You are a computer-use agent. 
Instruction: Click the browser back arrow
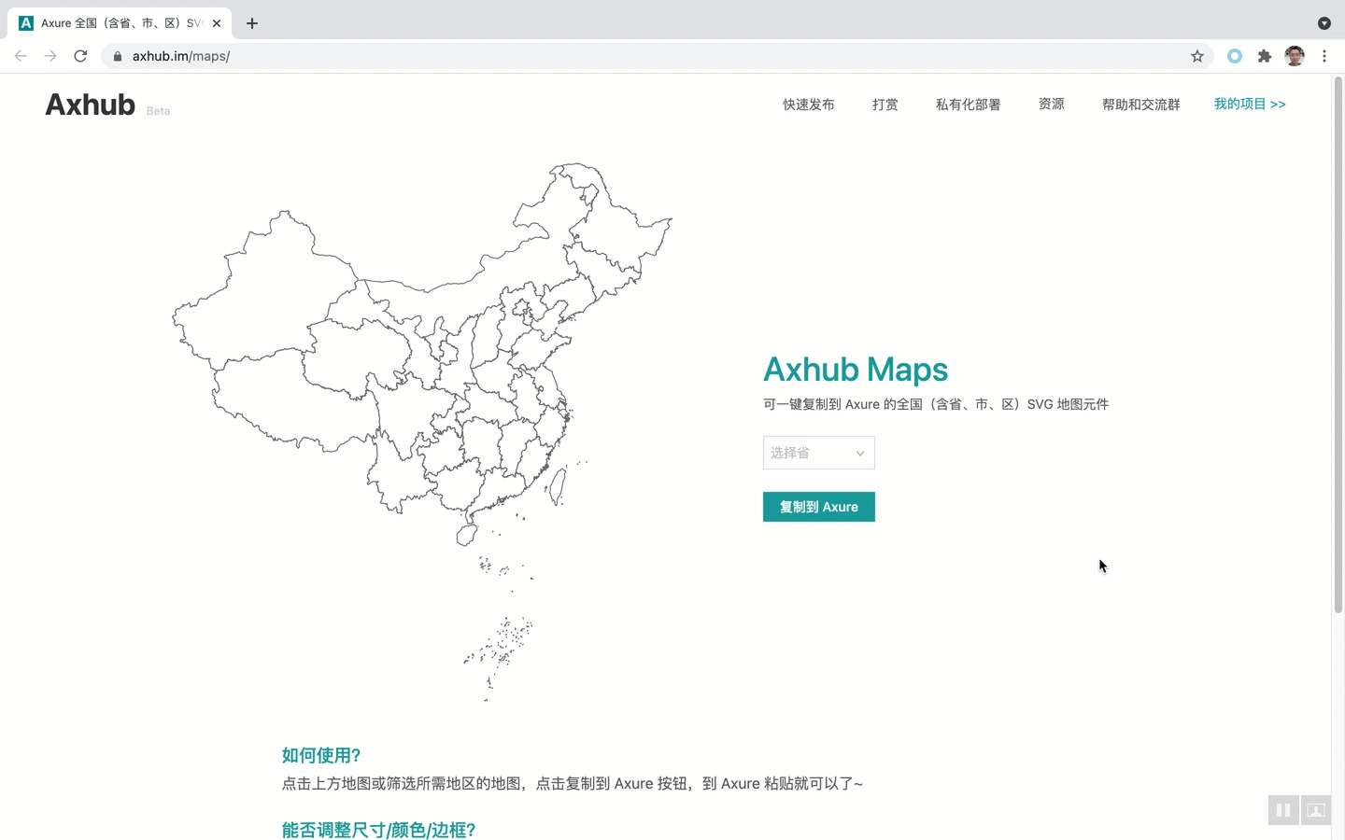tap(21, 56)
